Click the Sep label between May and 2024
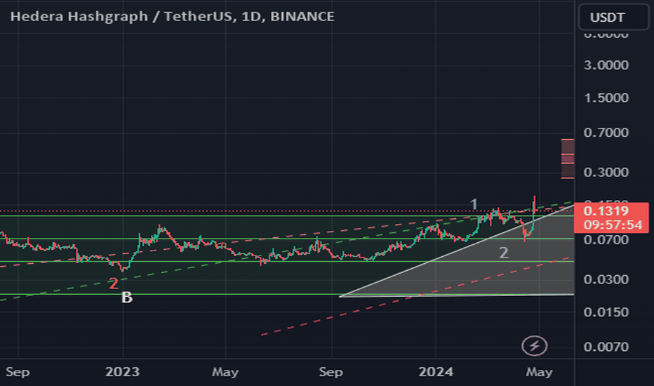Image resolution: width=654 pixels, height=386 pixels. (331, 372)
